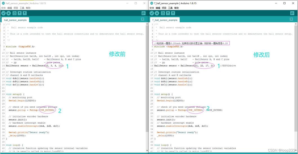This screenshot has height=154, width=298.
Task: Select hall_sensor_example tab in left window
Action: 15,20
